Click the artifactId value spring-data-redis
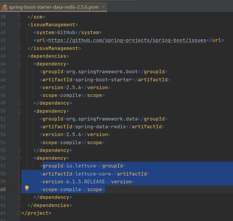 101,126
